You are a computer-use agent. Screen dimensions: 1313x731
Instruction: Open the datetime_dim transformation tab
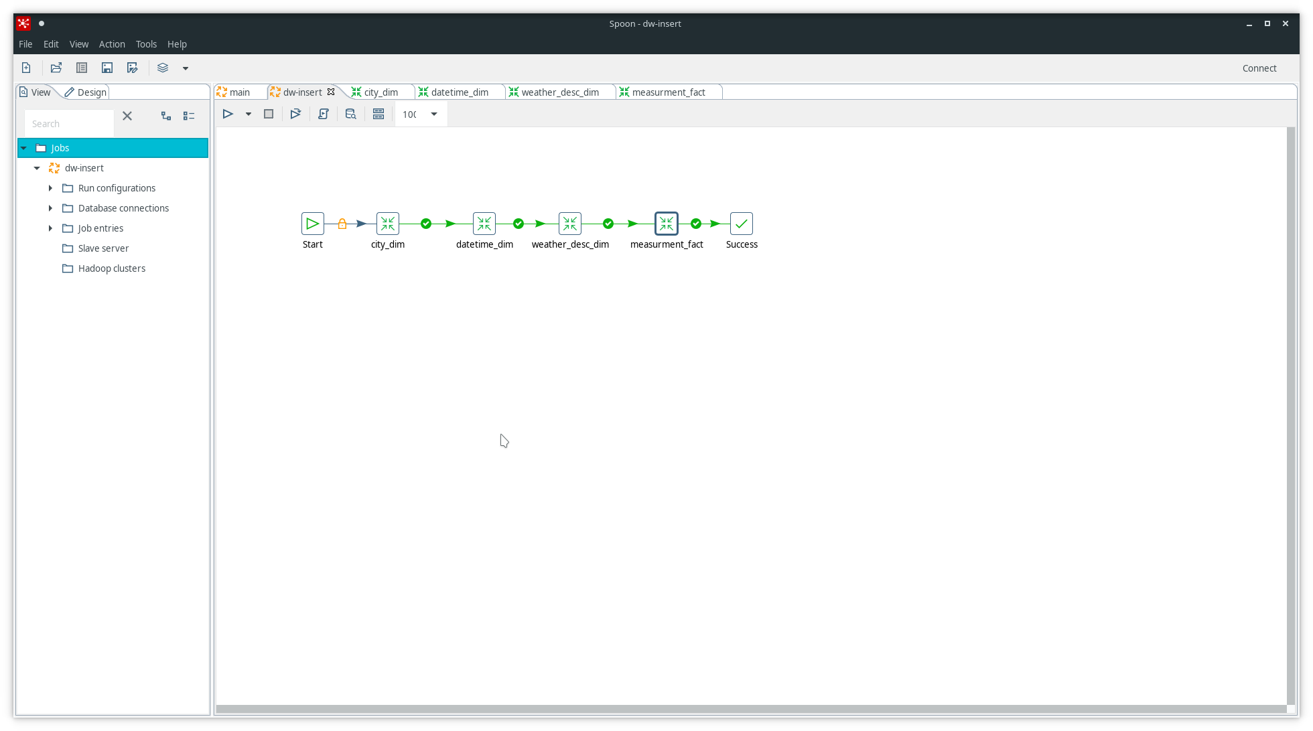[x=460, y=92]
